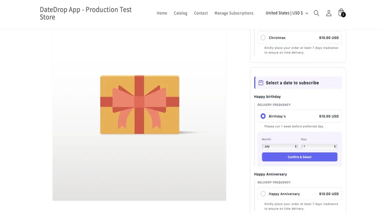Go to the Home menu link
This screenshot has width=382, height=214.
162,13
